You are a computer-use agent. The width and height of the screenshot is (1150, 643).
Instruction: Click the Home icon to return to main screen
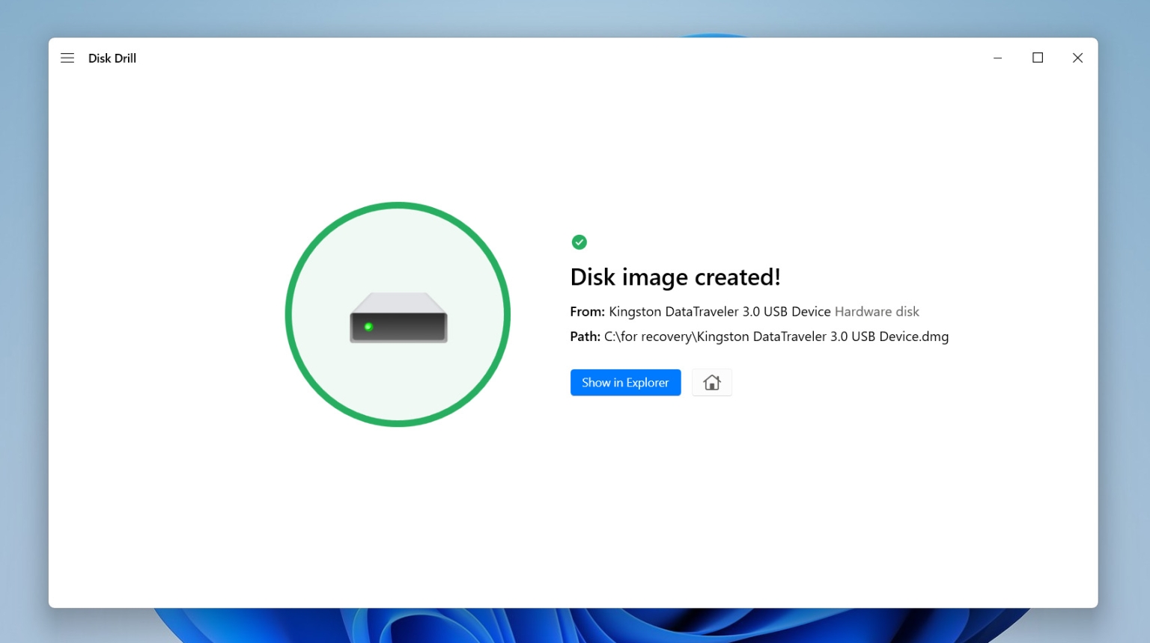[x=711, y=382]
